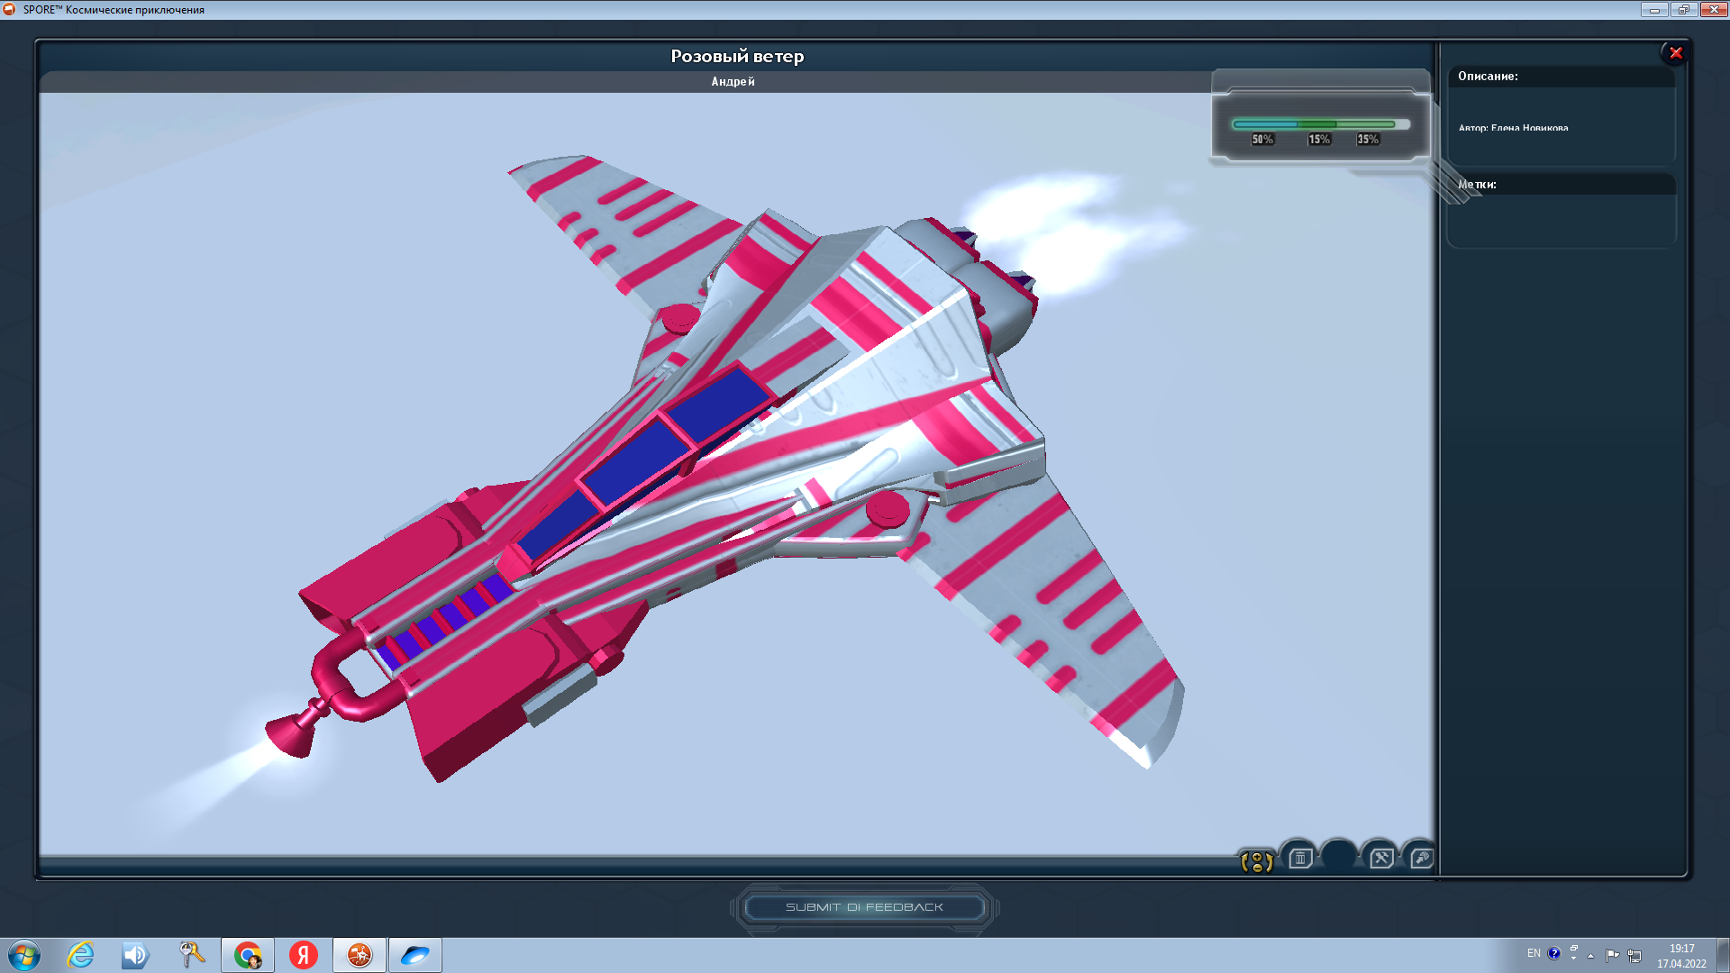The width and height of the screenshot is (1730, 973).
Task: Open Internet Explorer from the taskbar
Action: [x=81, y=955]
